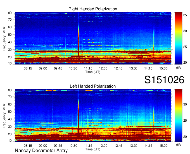This screenshot has width=190, height=154.
Task: Click the 'Nancay Decameter Array' caption
Action: pos(41,151)
